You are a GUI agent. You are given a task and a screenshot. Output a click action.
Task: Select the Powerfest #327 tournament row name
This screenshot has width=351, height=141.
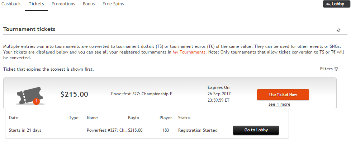click(107, 130)
